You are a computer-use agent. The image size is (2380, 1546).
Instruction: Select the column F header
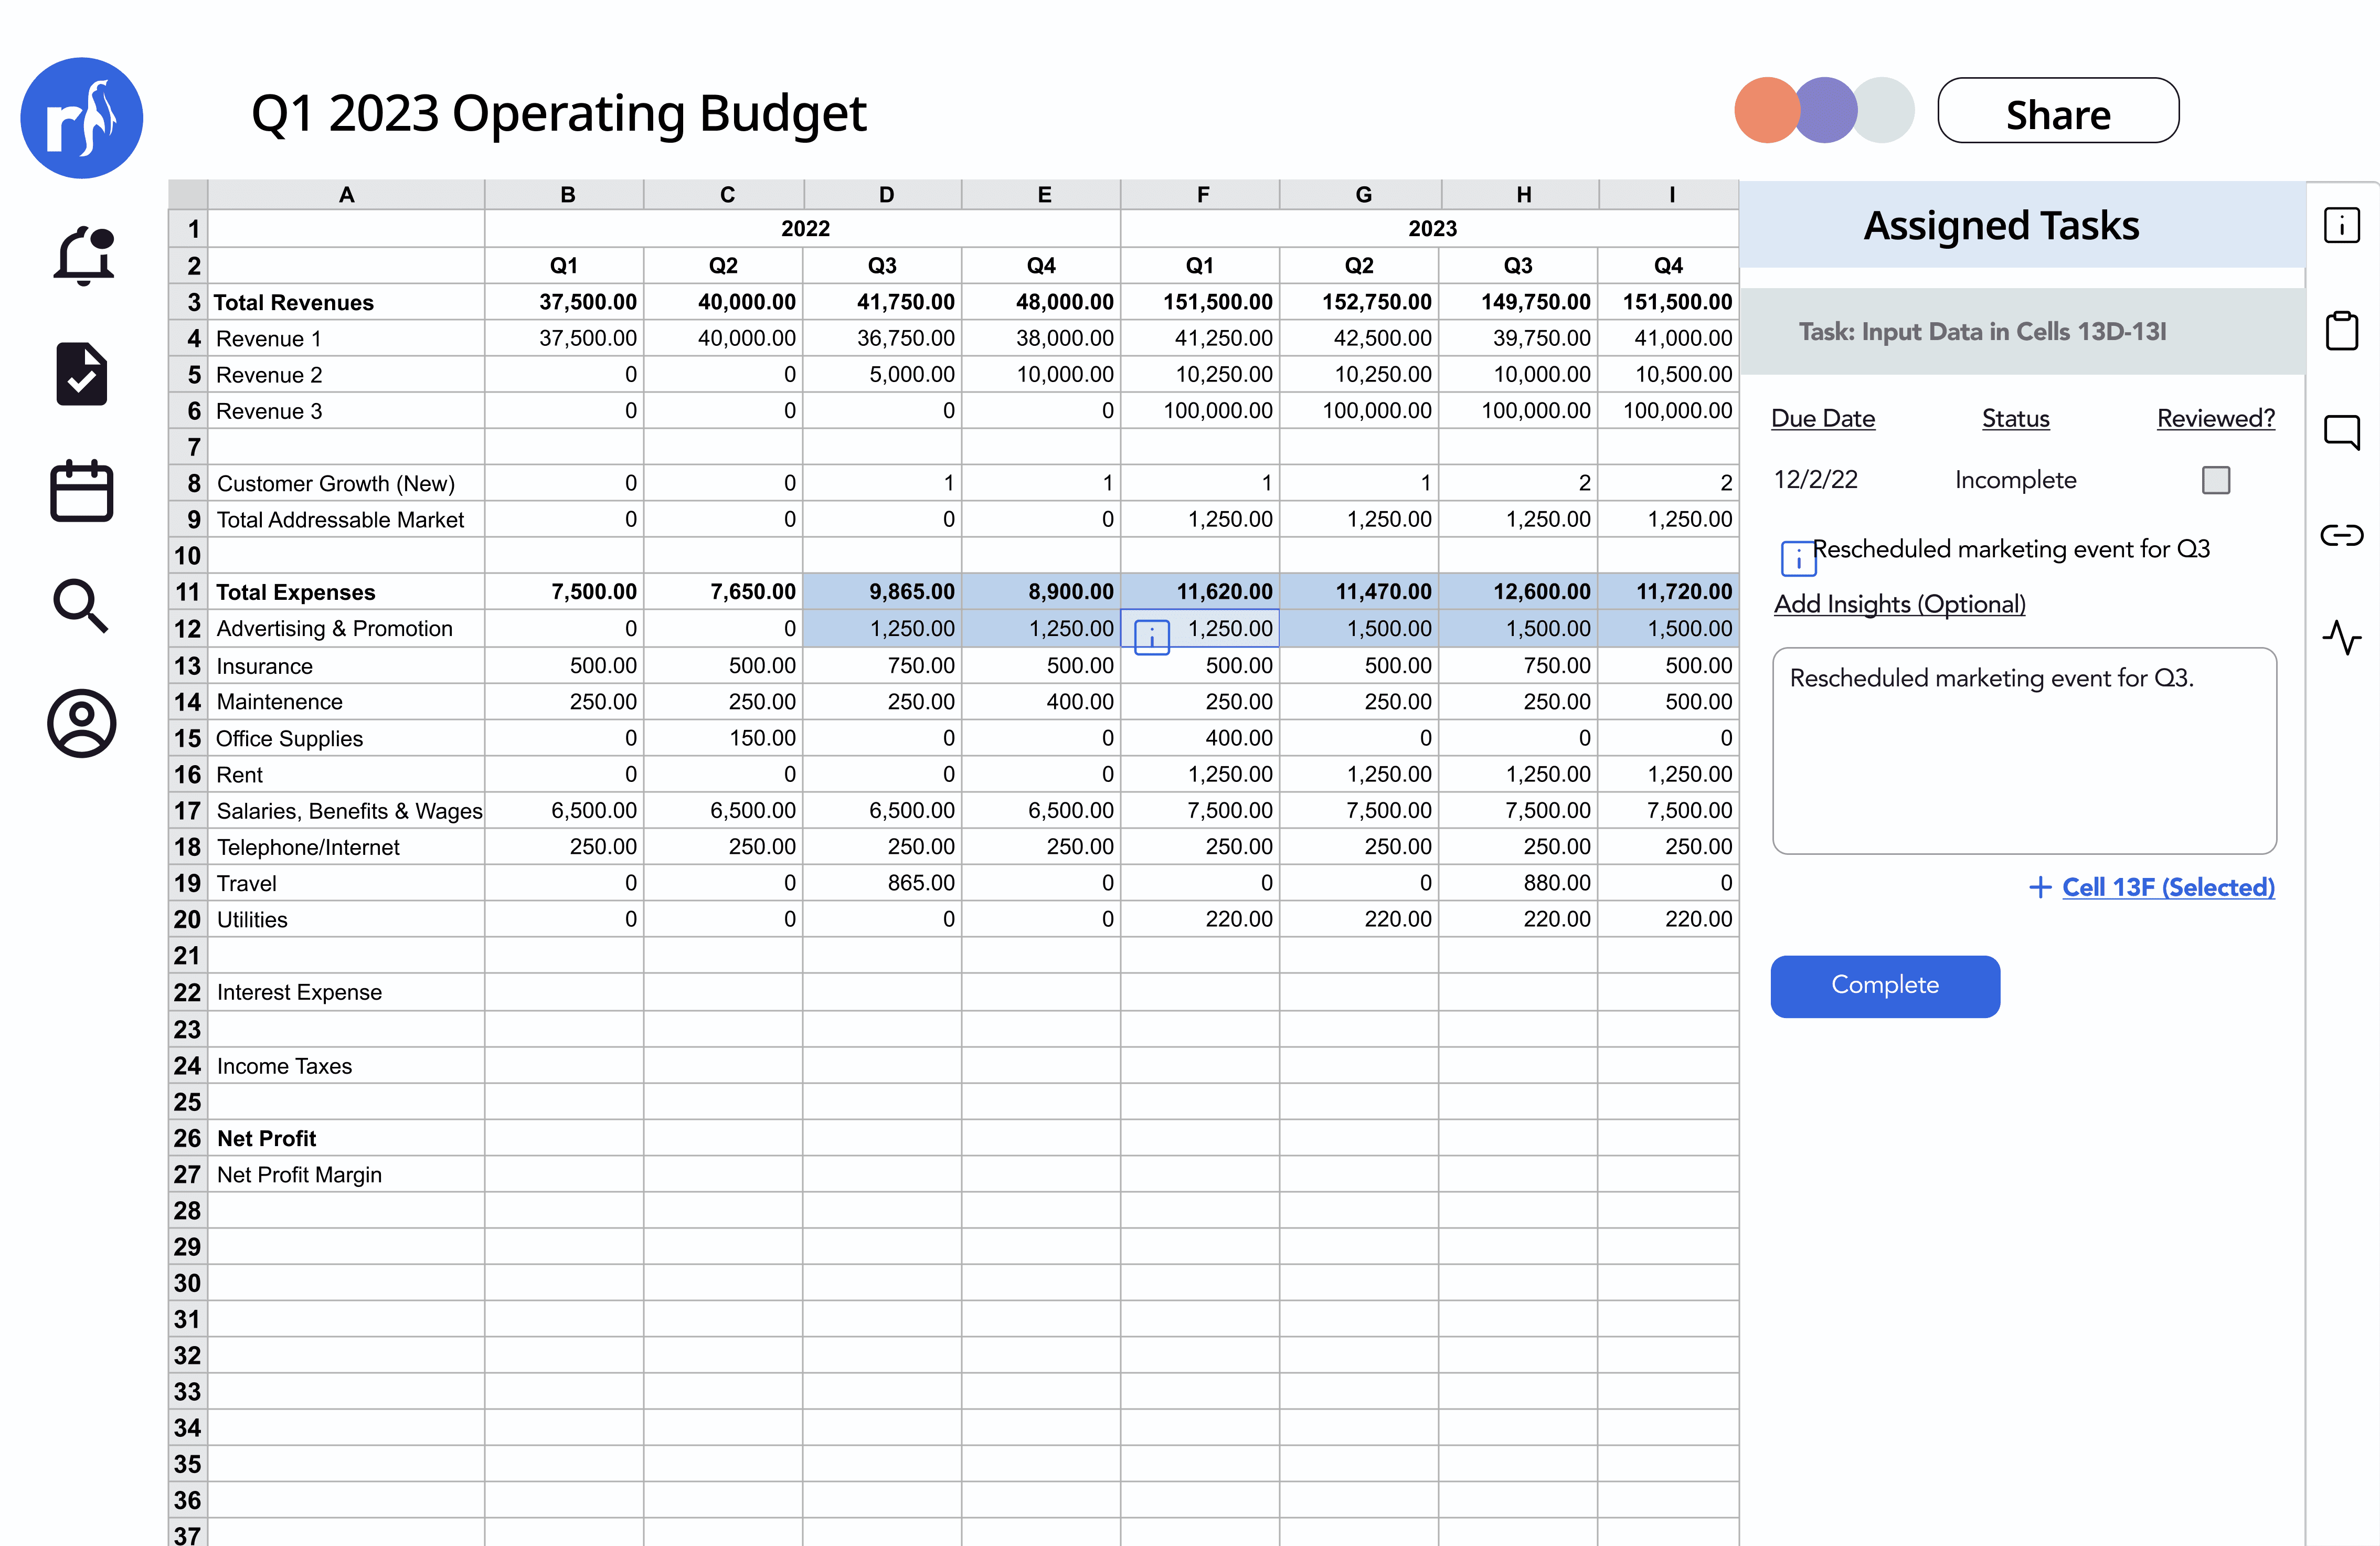1202,195
